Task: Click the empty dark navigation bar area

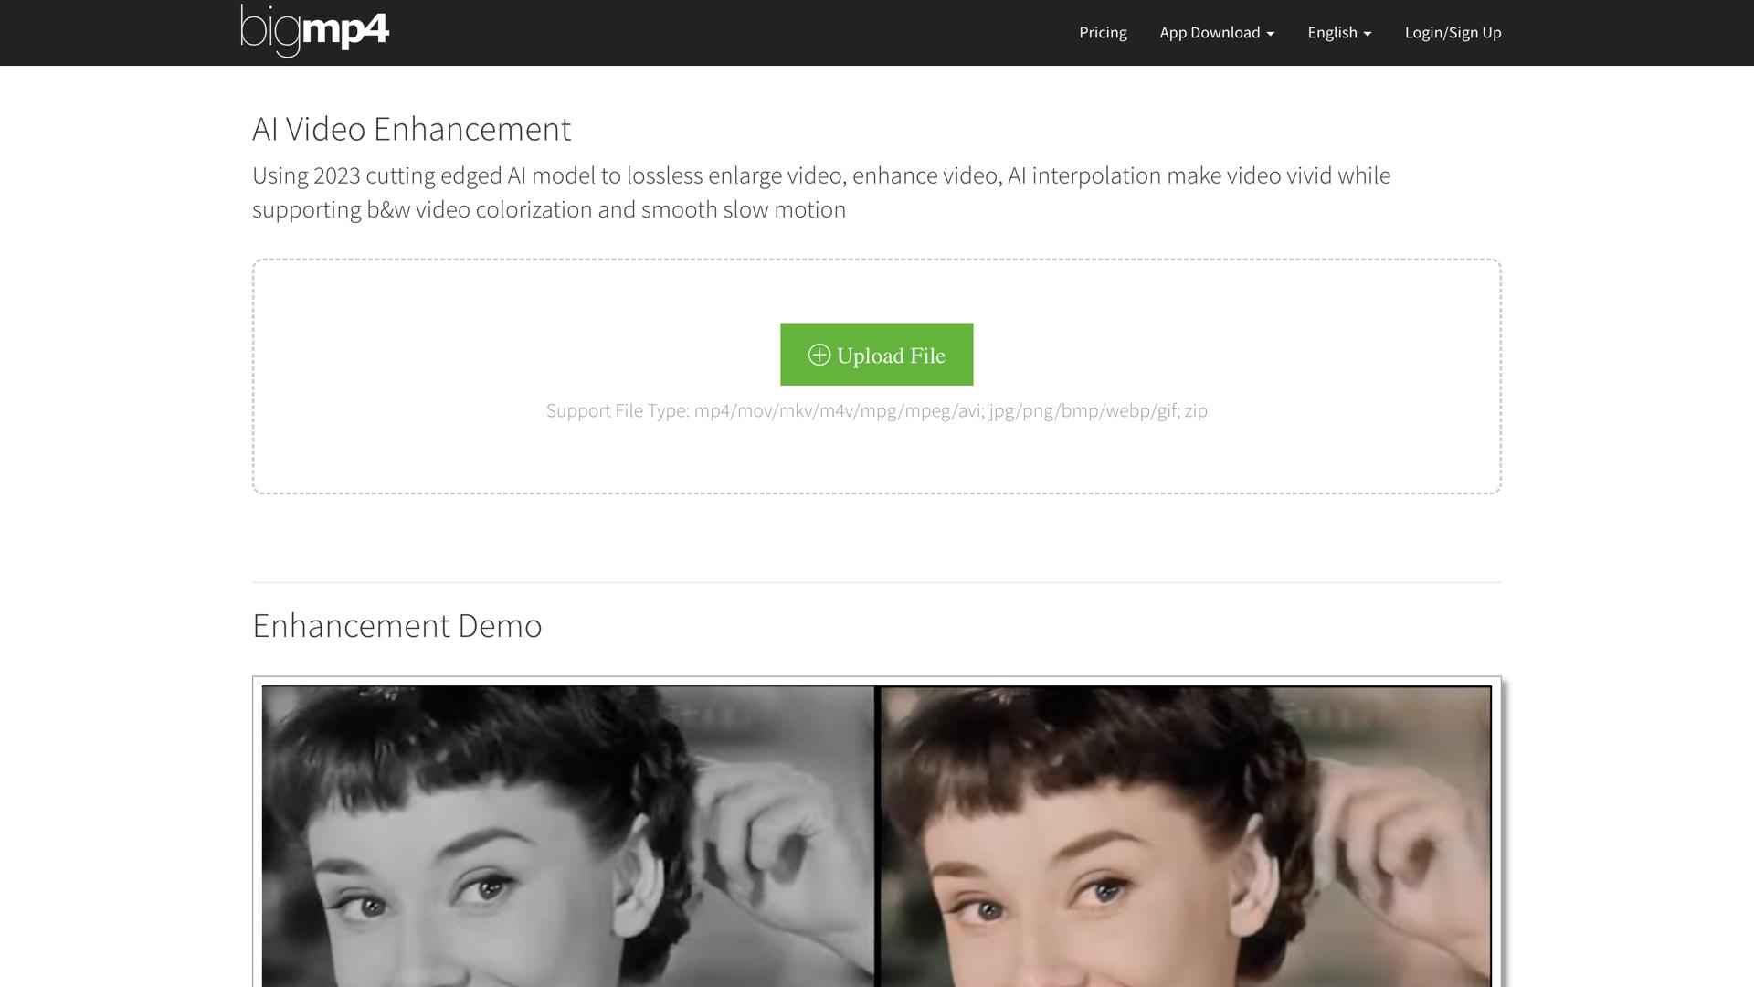Action: 731,33
